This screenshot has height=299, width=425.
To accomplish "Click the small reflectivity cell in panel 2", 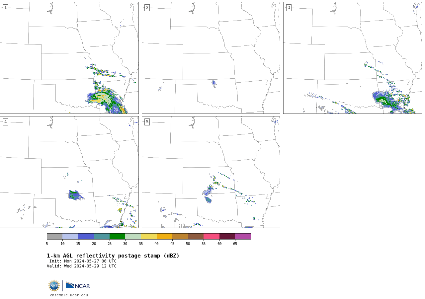I will [214, 84].
